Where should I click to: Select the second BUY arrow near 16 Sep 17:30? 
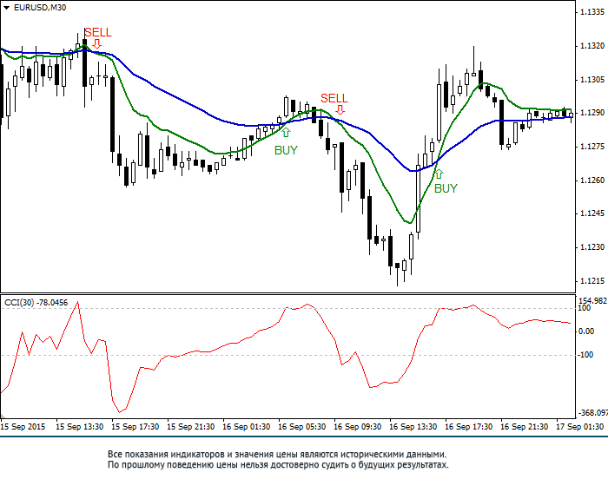(x=439, y=174)
